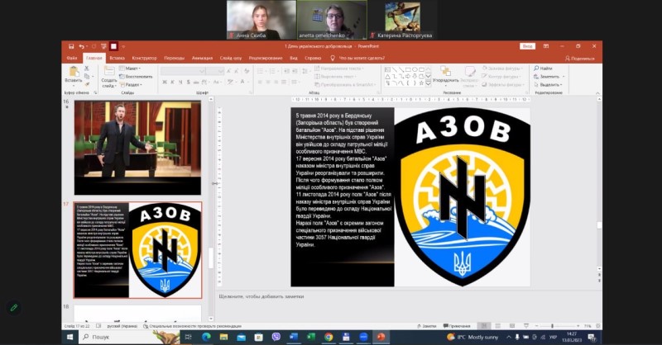662x345 pixels.
Task: Open Viber from the taskbar
Action: (x=276, y=337)
